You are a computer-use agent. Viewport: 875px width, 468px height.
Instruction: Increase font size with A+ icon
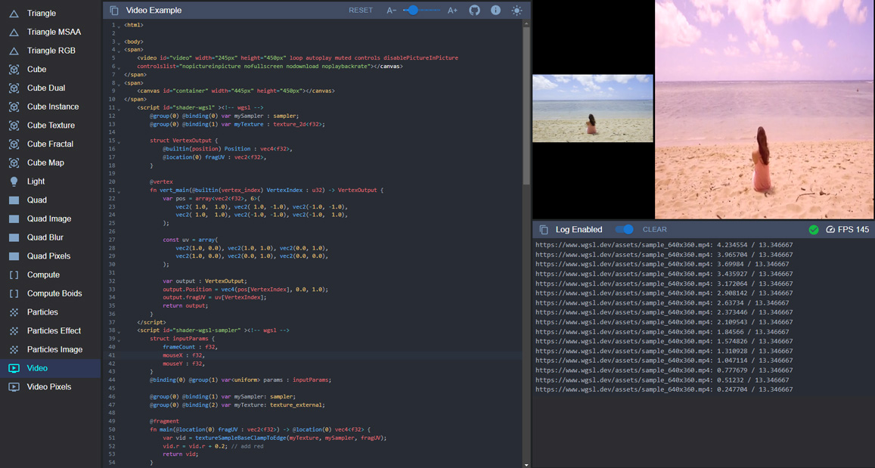(452, 11)
